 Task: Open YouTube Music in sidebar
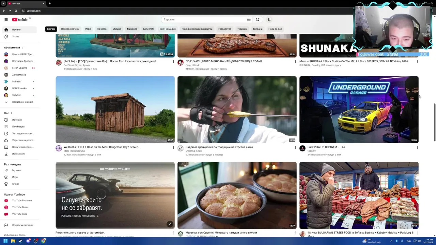[x=20, y=207]
